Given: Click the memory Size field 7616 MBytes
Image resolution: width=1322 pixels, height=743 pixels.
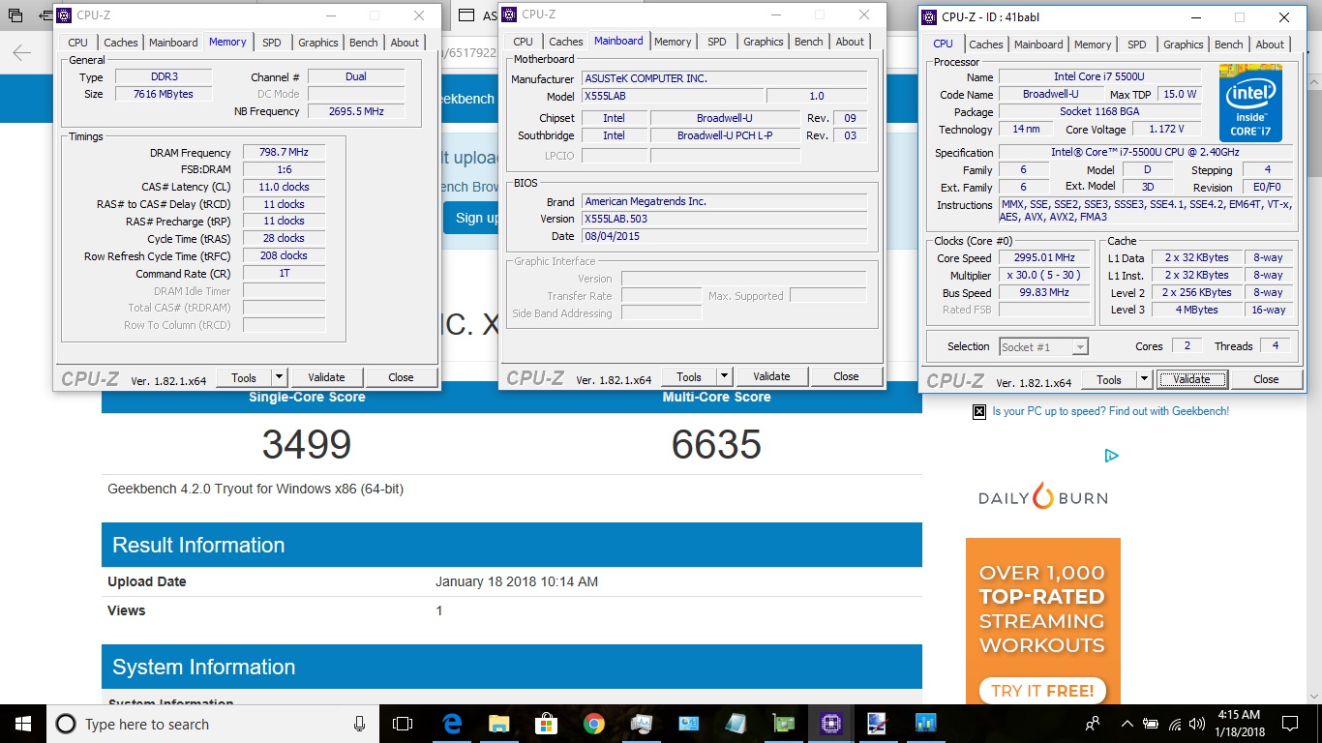Looking at the screenshot, I should 163,94.
